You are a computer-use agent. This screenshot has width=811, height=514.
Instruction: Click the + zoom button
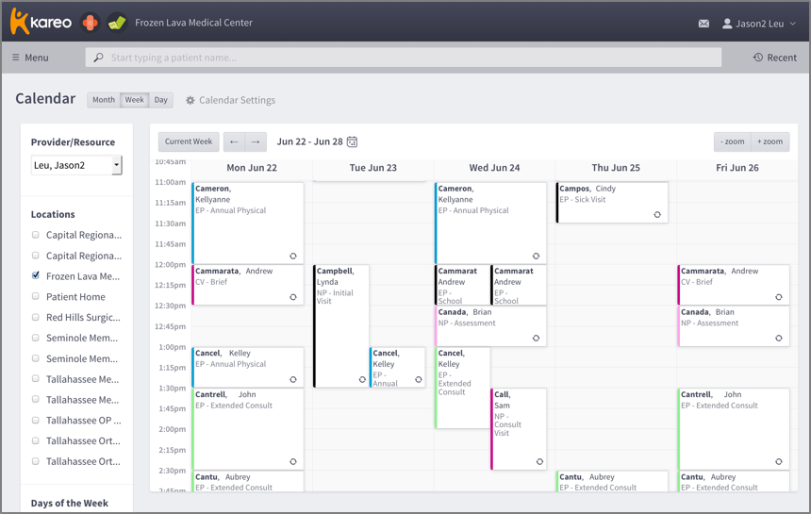(x=770, y=141)
